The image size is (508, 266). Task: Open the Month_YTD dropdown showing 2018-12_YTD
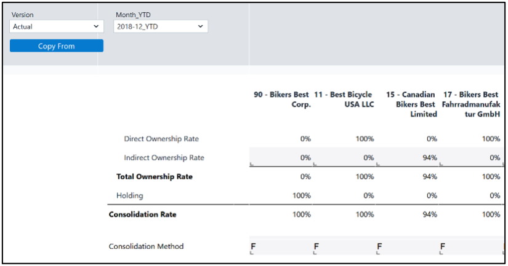click(161, 26)
